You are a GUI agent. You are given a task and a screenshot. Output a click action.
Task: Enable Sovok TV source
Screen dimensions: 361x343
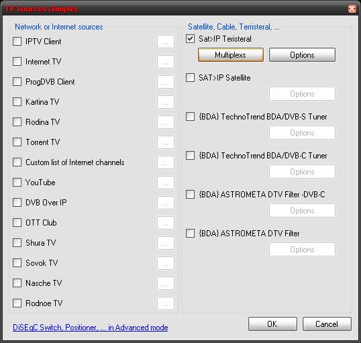(17, 262)
